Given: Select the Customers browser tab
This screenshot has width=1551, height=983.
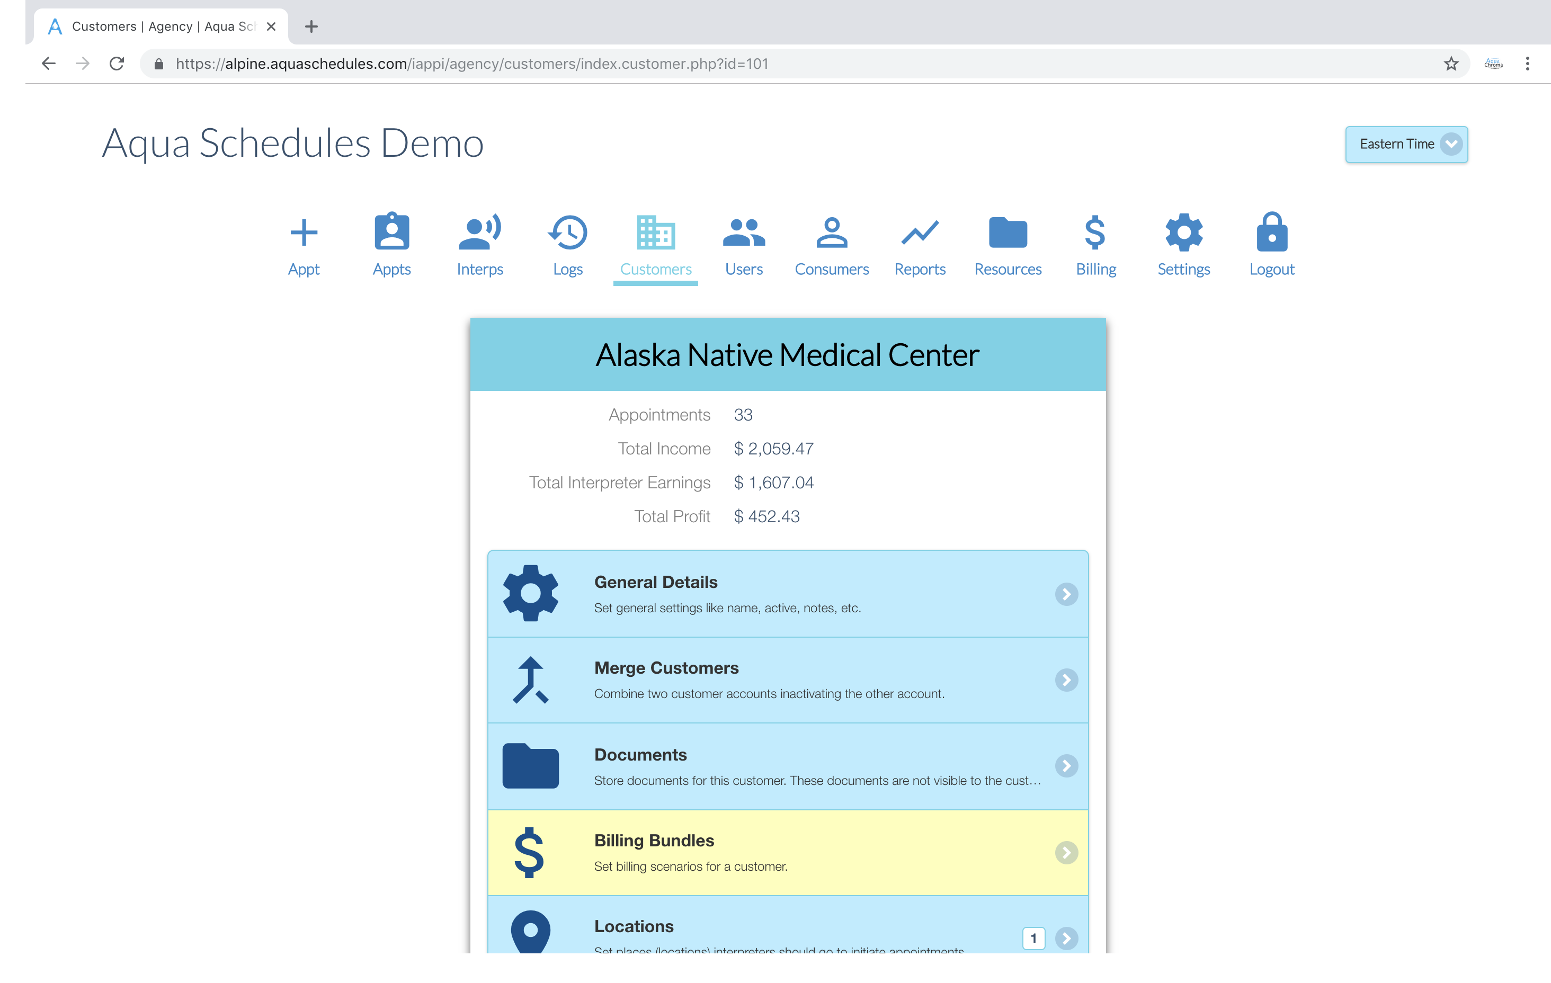Looking at the screenshot, I should [x=161, y=26].
